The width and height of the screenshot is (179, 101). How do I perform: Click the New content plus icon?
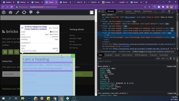click(38, 12)
